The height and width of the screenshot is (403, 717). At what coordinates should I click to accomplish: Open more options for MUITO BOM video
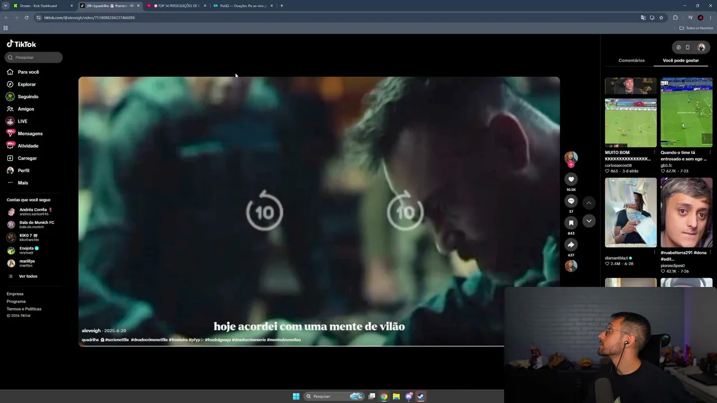tap(655, 152)
